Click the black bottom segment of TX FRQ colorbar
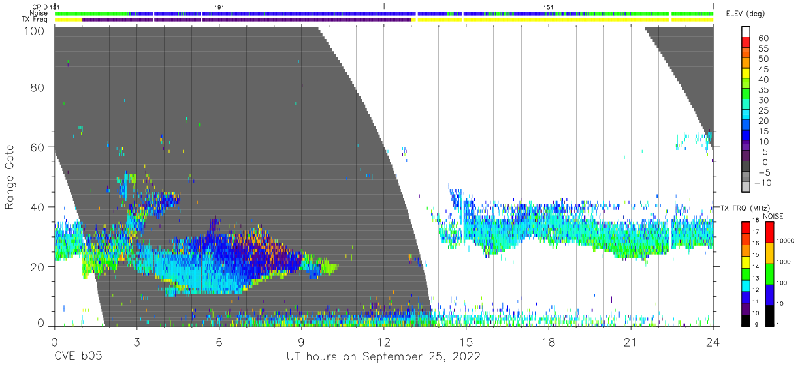 (x=745, y=320)
